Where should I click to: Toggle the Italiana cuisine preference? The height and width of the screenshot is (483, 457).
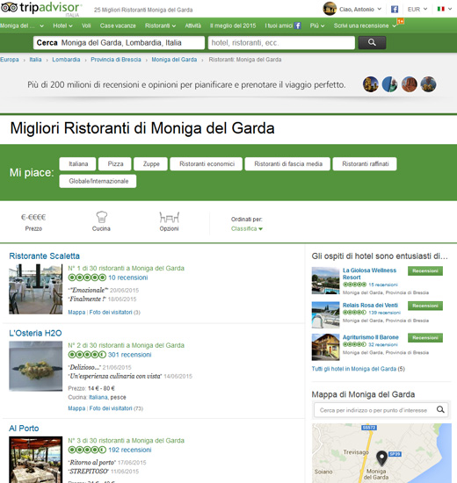(x=78, y=164)
